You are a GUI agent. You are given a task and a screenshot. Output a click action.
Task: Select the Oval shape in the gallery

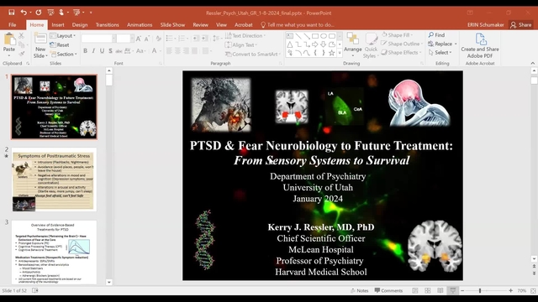point(323,36)
